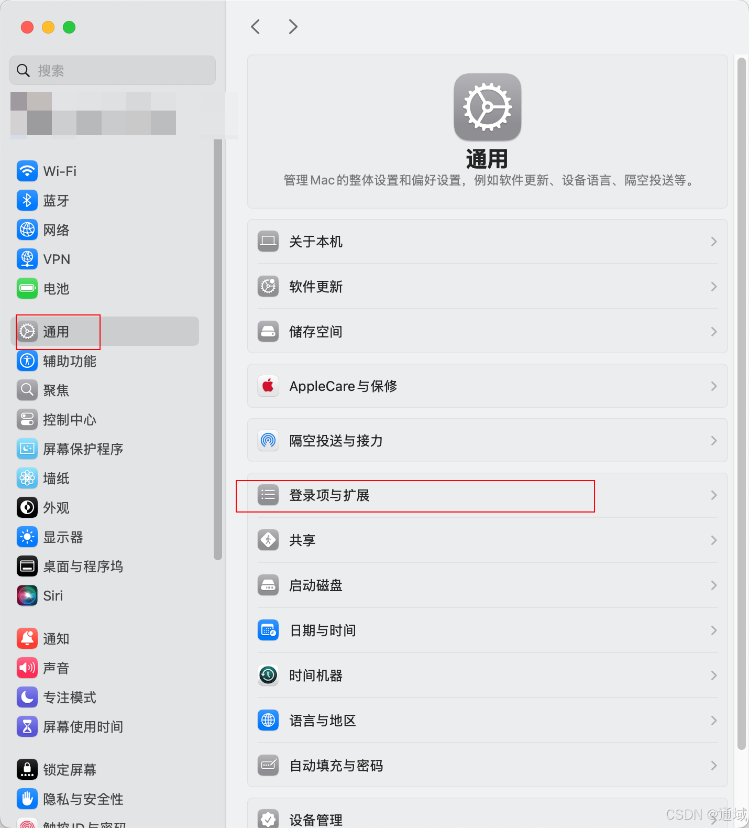Click the right pane vertical scrollbar
The height and width of the screenshot is (828, 749).
[x=741, y=404]
